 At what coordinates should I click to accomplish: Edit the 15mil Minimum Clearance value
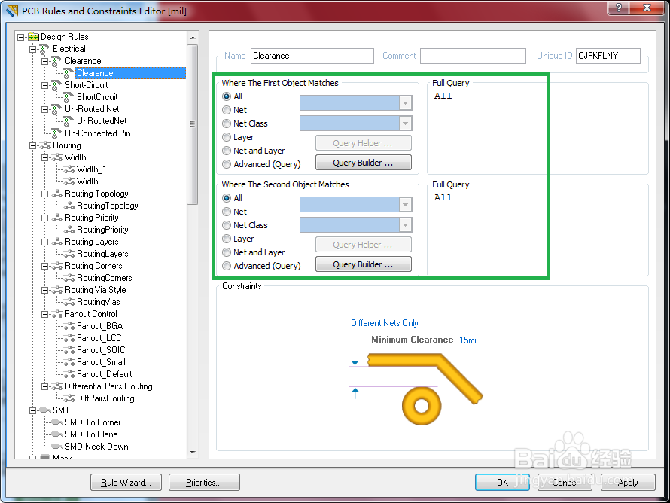(468, 340)
